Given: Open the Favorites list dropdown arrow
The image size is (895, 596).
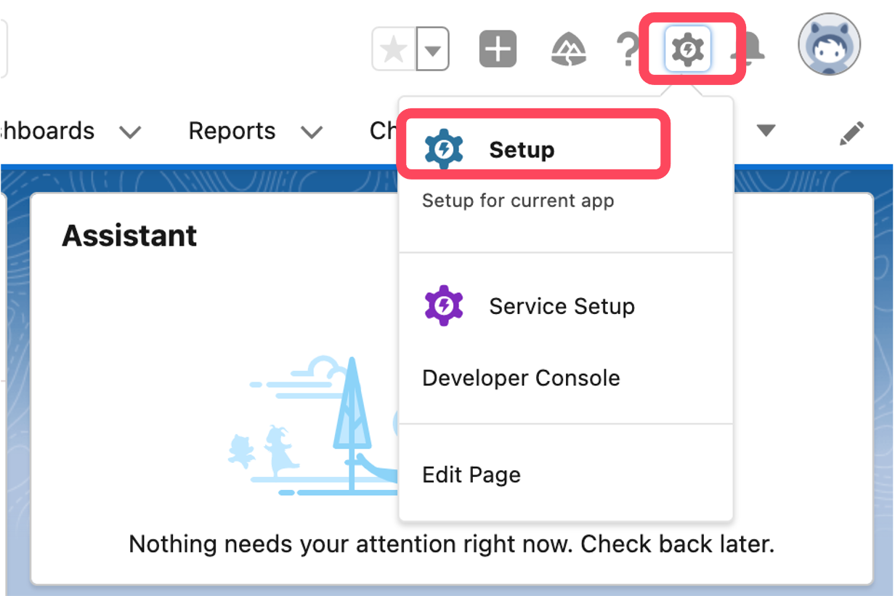Looking at the screenshot, I should pos(433,50).
